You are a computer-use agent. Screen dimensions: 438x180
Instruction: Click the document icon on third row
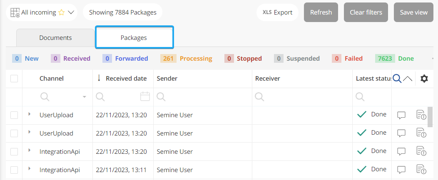coord(421,152)
